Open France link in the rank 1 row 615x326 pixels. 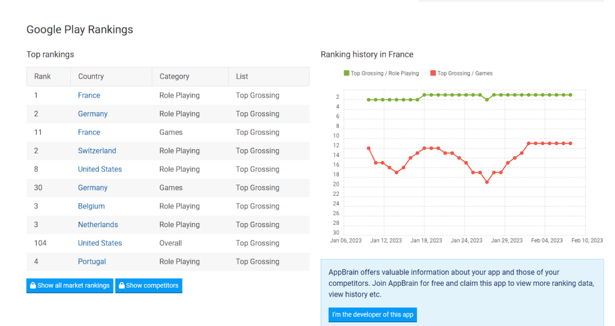(89, 95)
